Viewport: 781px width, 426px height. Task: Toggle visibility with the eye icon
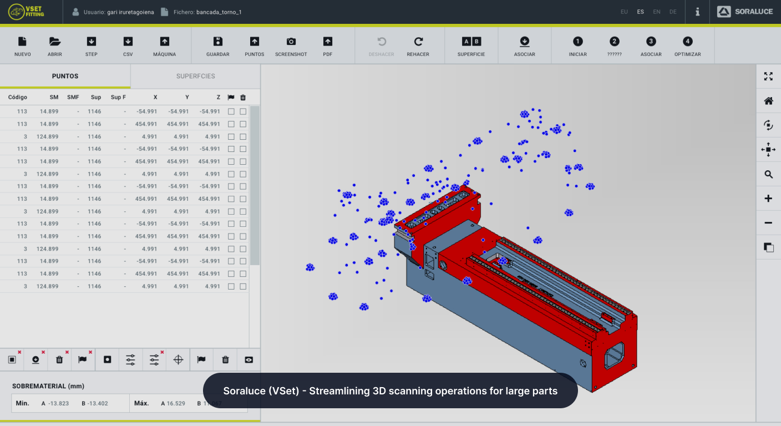point(248,360)
